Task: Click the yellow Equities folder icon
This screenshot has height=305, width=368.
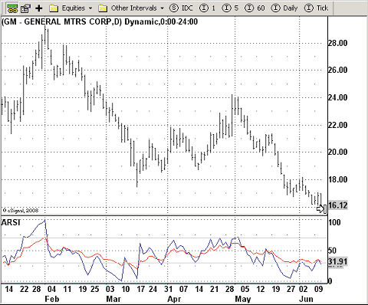Action: [54, 8]
